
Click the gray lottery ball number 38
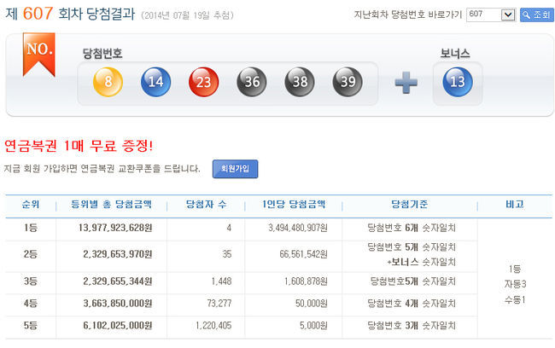[300, 83]
